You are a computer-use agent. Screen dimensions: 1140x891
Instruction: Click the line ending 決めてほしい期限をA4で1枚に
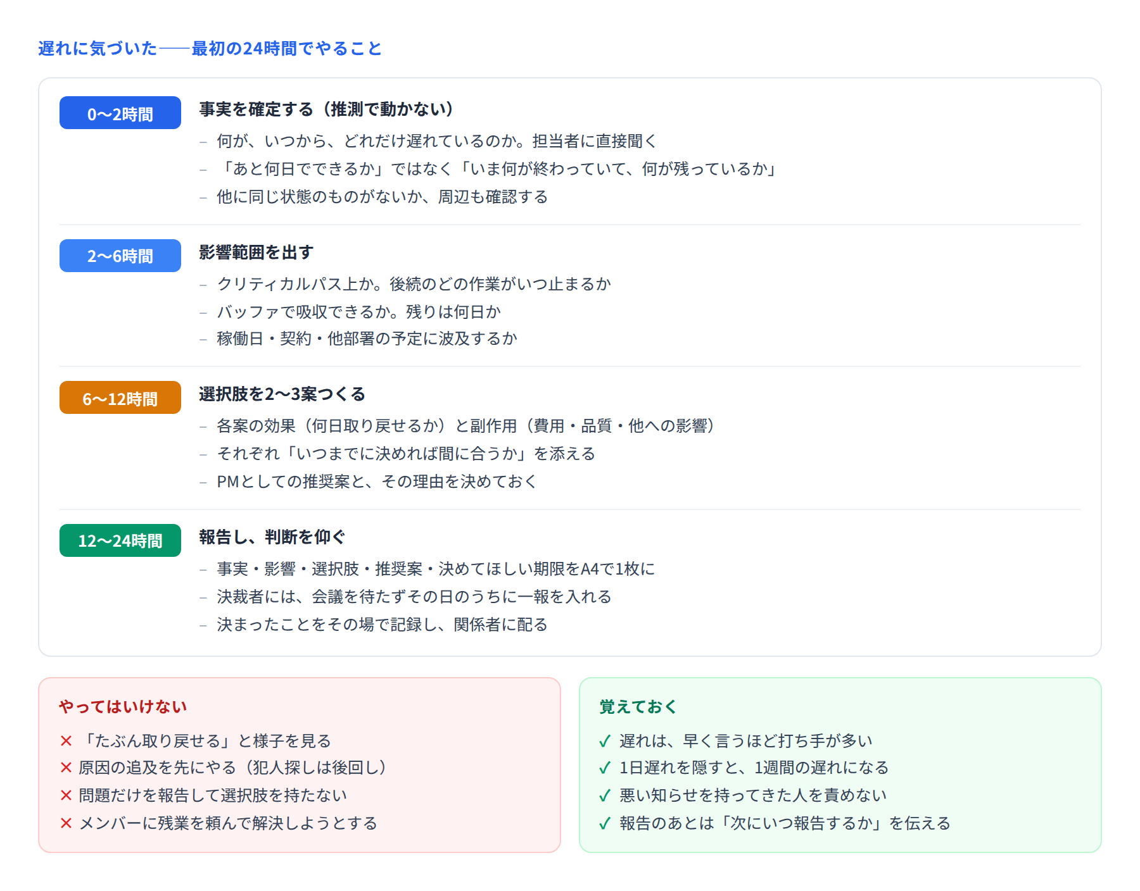tap(436, 569)
